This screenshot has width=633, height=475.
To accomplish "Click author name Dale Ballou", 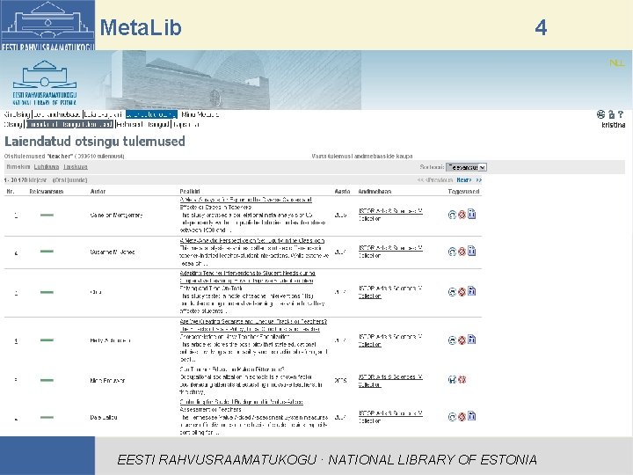I will pos(104,417).
